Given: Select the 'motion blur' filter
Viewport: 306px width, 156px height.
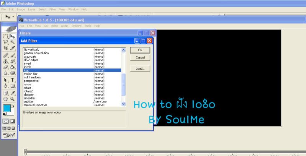Looking at the screenshot, I should (72, 74).
